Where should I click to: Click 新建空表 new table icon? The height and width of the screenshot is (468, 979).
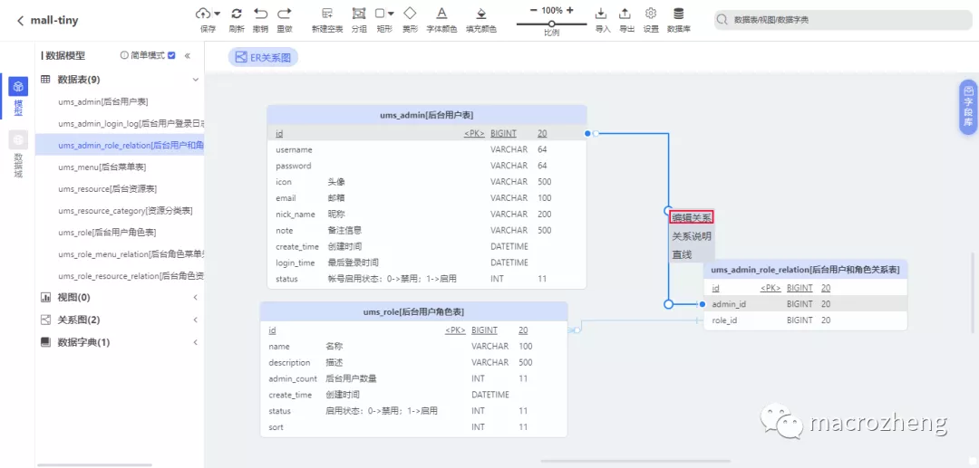[327, 14]
